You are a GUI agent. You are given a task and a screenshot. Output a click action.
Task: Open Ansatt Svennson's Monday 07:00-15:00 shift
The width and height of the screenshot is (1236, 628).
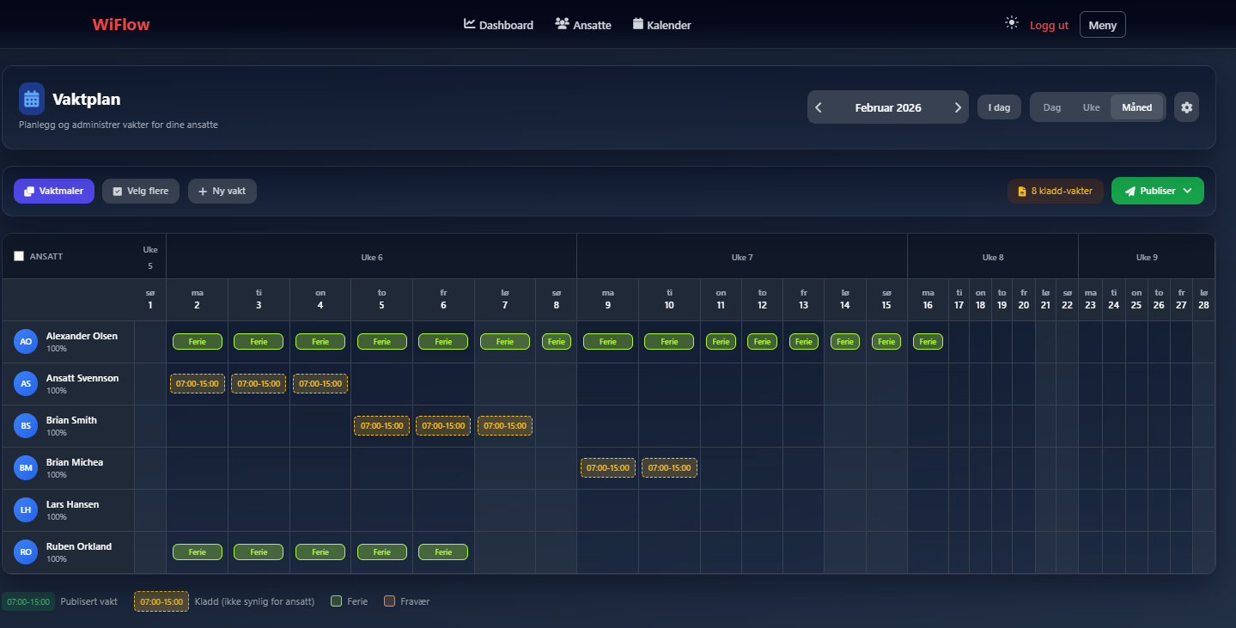pyautogui.click(x=198, y=383)
